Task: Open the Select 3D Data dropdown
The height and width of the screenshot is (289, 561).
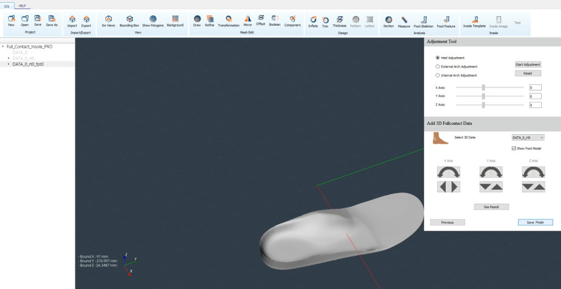Action: [527, 137]
